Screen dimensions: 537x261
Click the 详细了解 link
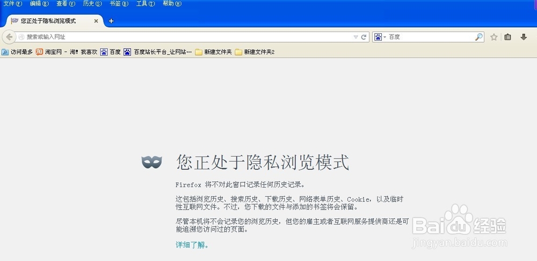[192, 245]
